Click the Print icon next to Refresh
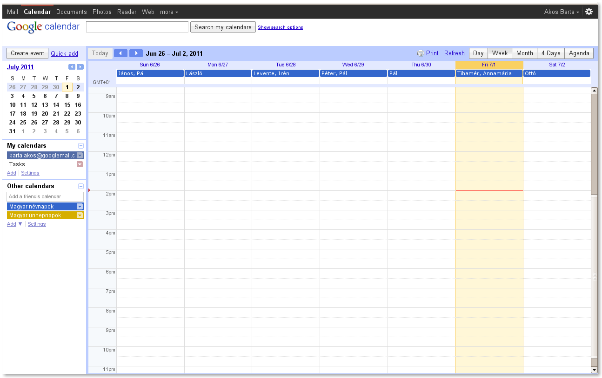 pos(420,53)
